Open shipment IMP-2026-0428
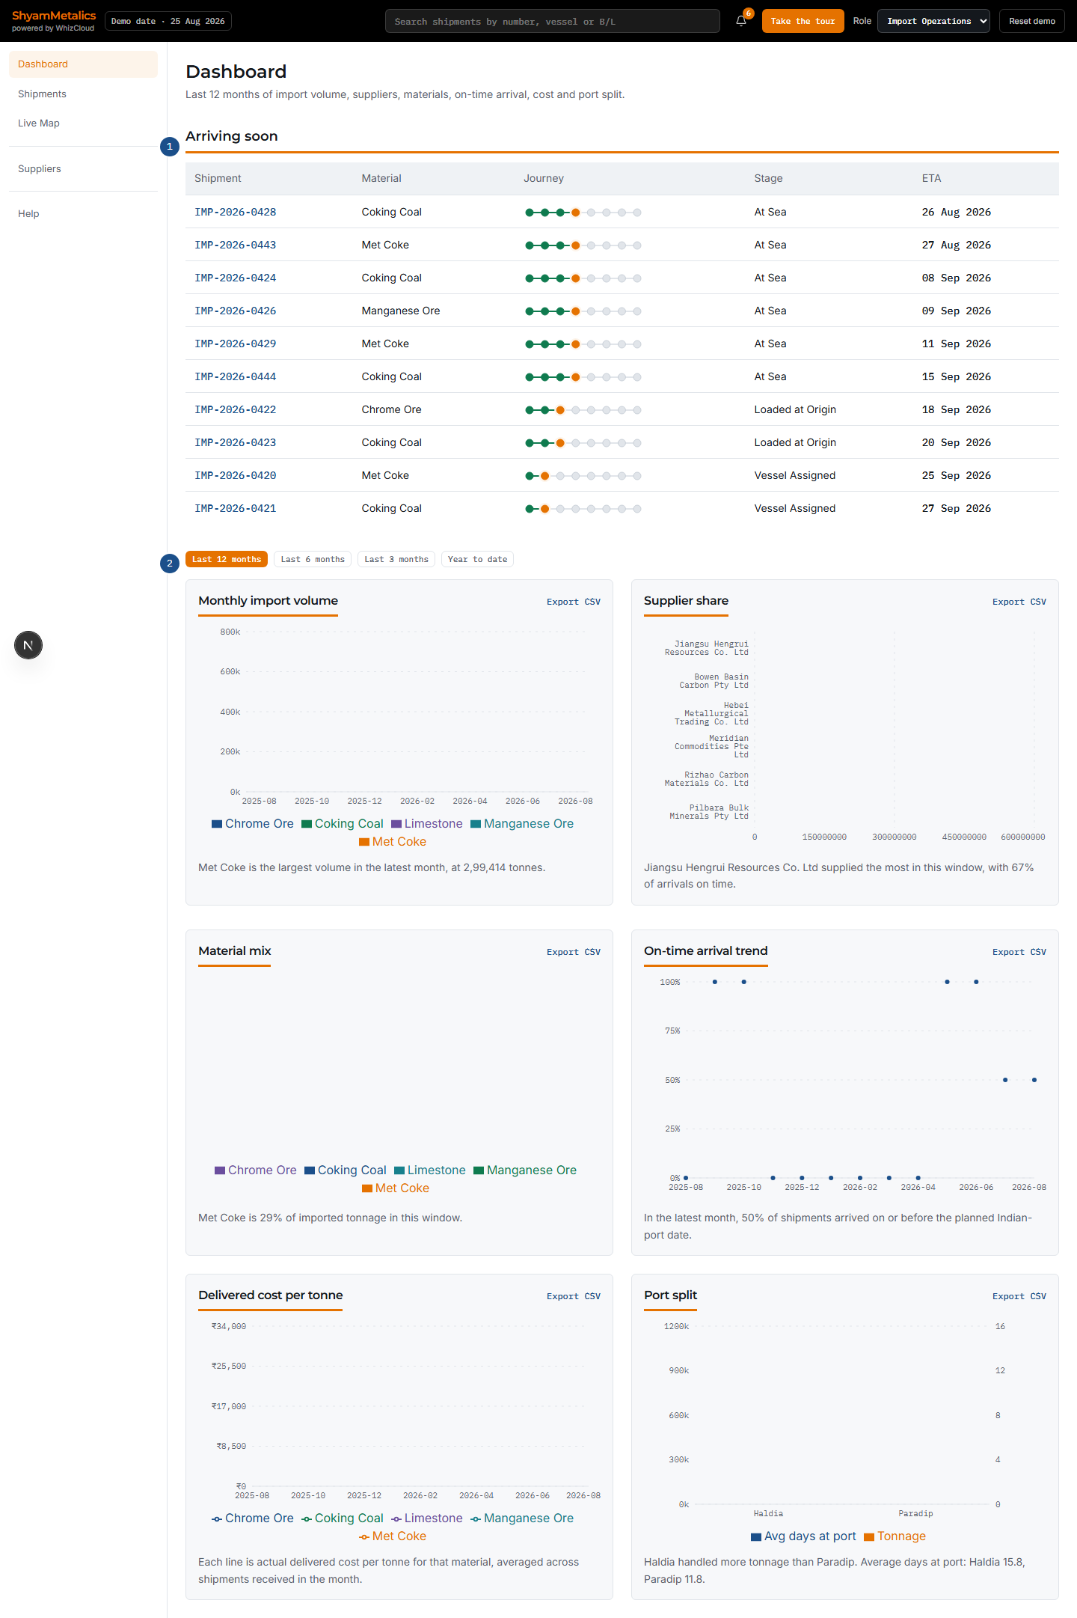Image resolution: width=1077 pixels, height=1618 pixels. (236, 212)
